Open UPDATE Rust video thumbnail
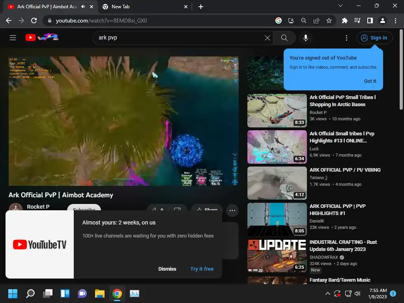Screen dimensions: 404x303 click(277, 256)
